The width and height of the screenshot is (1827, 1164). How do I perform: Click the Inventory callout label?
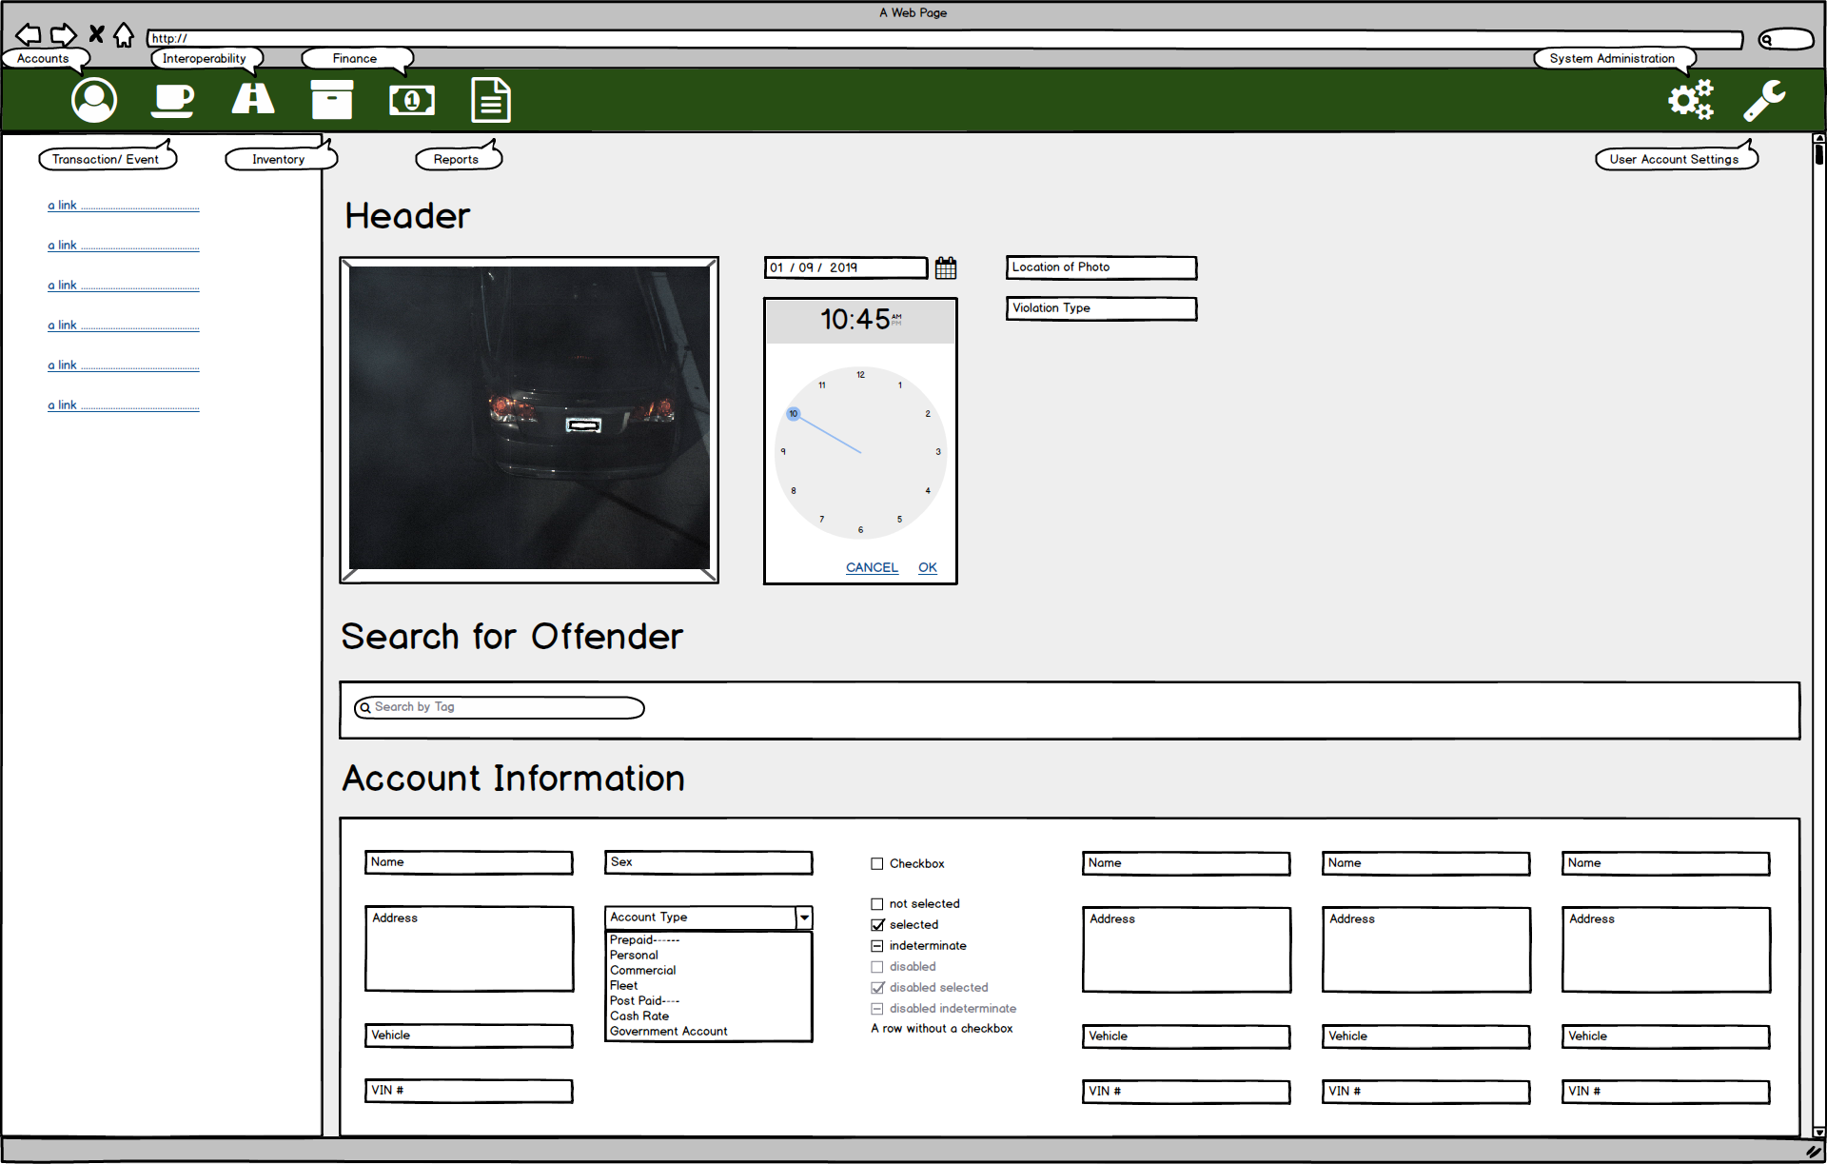tap(279, 159)
